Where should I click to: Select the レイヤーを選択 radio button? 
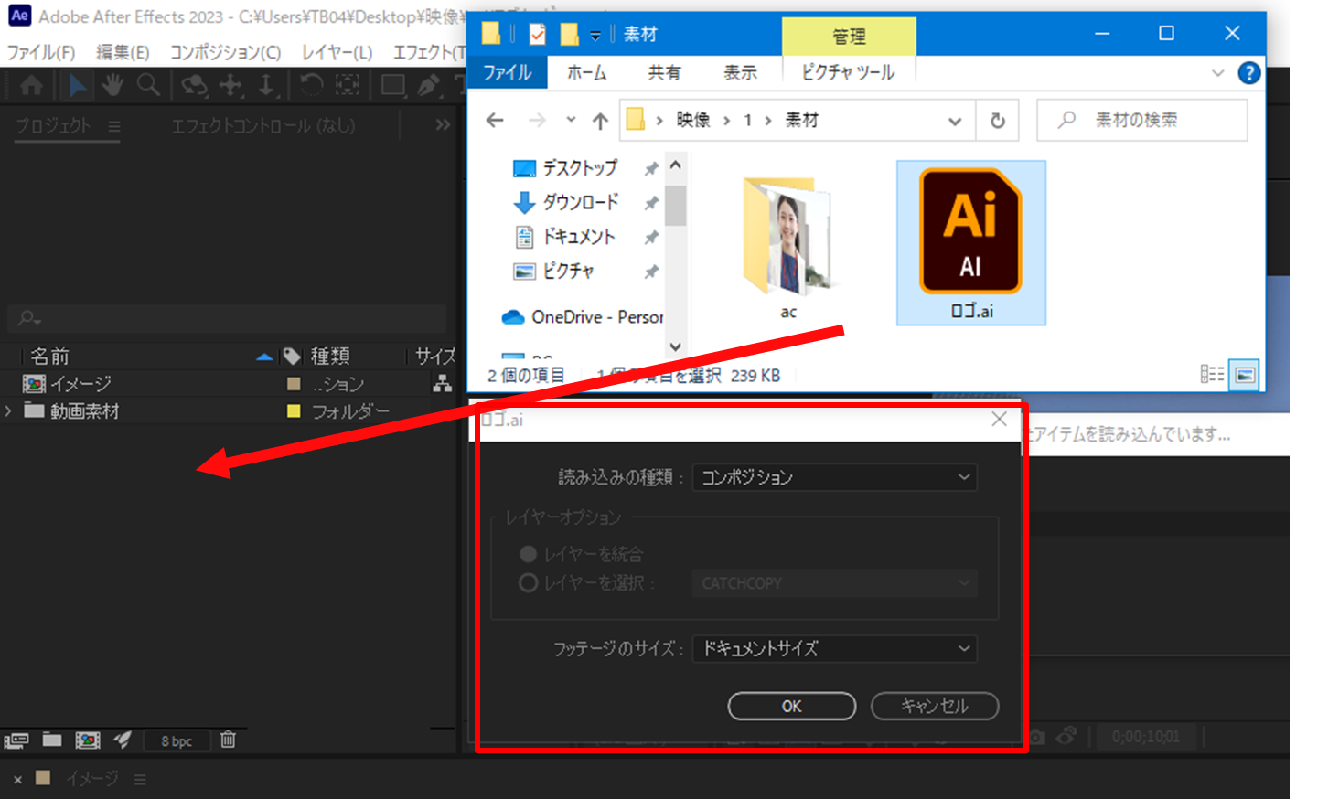pyautogui.click(x=528, y=582)
